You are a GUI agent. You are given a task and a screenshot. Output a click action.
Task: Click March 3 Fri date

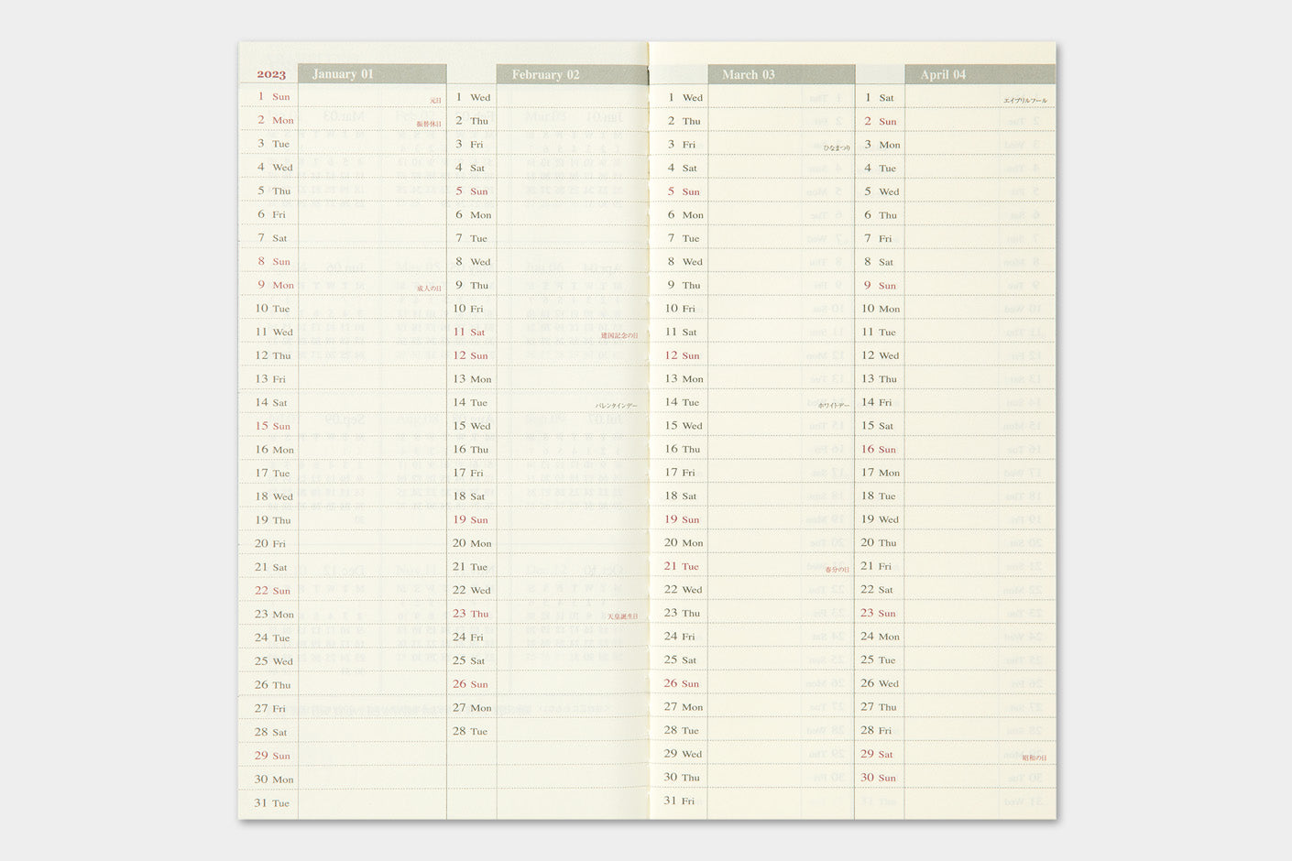(681, 144)
